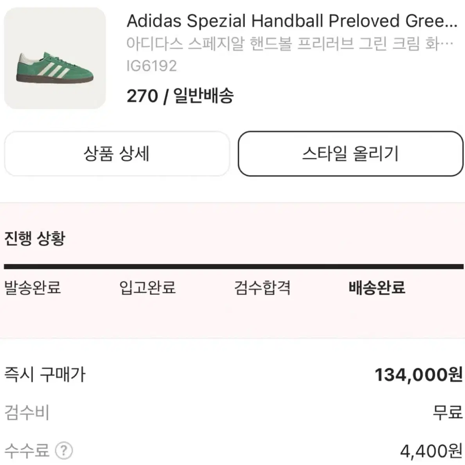Click the IG6192 model number
Screen dimensions: 465x465
click(x=151, y=66)
